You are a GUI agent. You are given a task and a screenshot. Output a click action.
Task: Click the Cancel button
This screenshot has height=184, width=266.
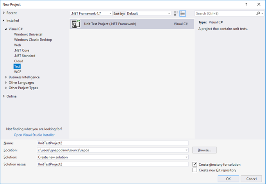click(x=251, y=179)
